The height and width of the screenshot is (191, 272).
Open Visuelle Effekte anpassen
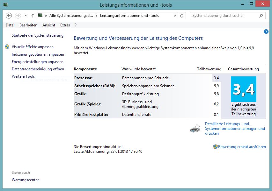(33, 47)
